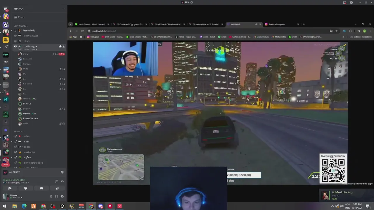Viewport: 374px width, 210px height.
Task: Open the Rubão do Pontaço notification toast
Action: [x=346, y=195]
